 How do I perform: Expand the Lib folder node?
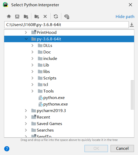coord(32,65)
